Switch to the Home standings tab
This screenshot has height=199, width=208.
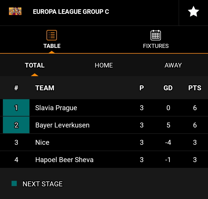click(x=104, y=65)
